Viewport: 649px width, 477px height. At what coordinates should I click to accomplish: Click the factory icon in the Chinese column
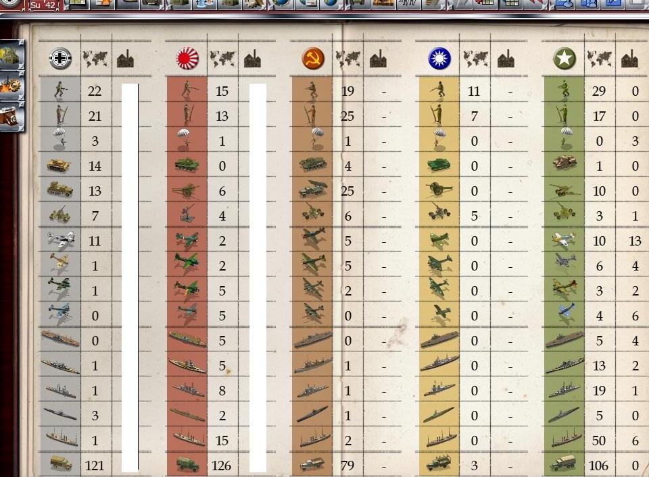pos(506,59)
